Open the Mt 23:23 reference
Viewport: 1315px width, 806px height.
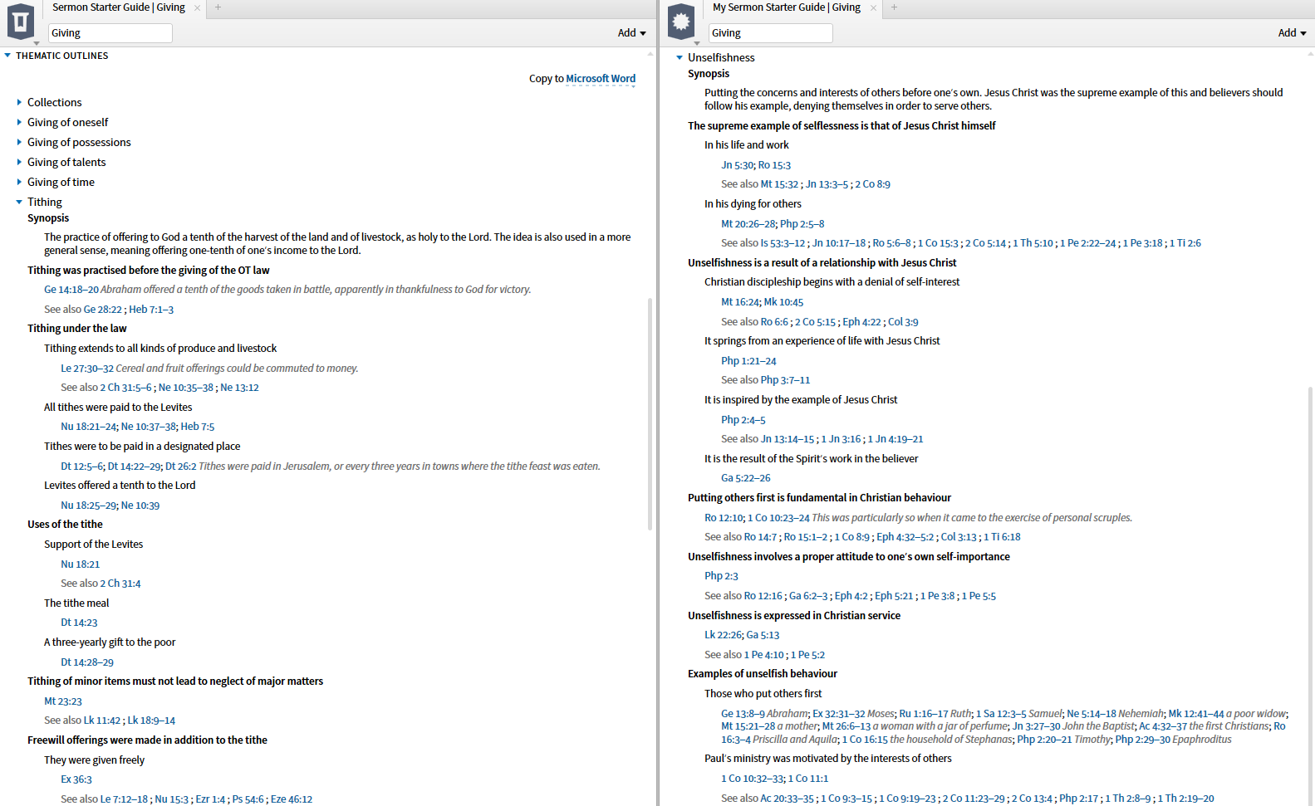point(63,701)
